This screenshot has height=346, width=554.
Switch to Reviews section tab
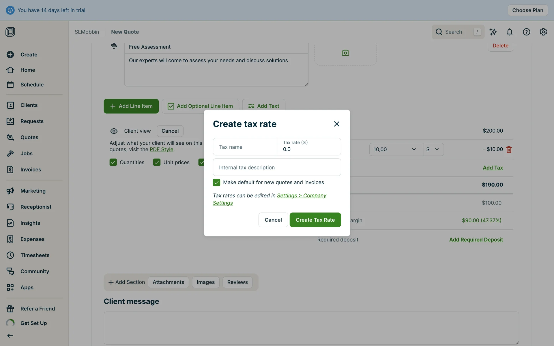[x=237, y=282]
